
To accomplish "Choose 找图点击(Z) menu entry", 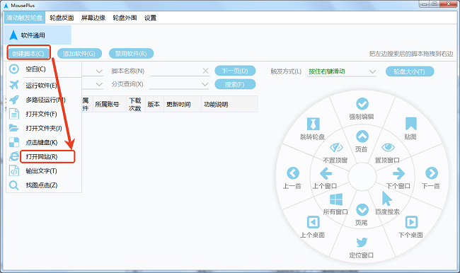I will click(x=42, y=185).
